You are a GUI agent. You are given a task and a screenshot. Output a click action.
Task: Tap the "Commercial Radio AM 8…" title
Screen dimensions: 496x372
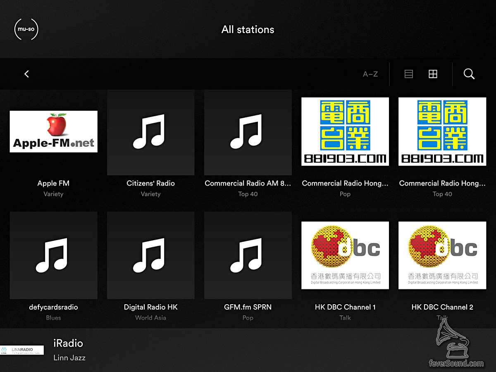248,184
